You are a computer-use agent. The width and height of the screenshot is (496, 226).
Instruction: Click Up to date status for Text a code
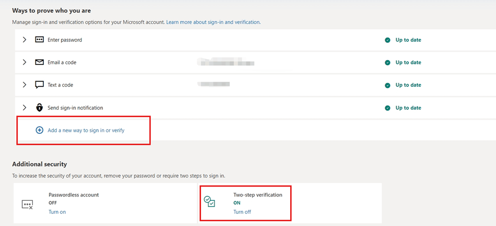[408, 85]
